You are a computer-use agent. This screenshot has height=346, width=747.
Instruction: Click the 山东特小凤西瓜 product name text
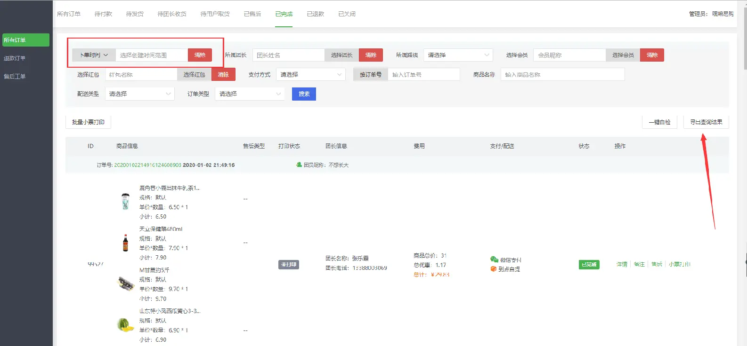pos(170,311)
